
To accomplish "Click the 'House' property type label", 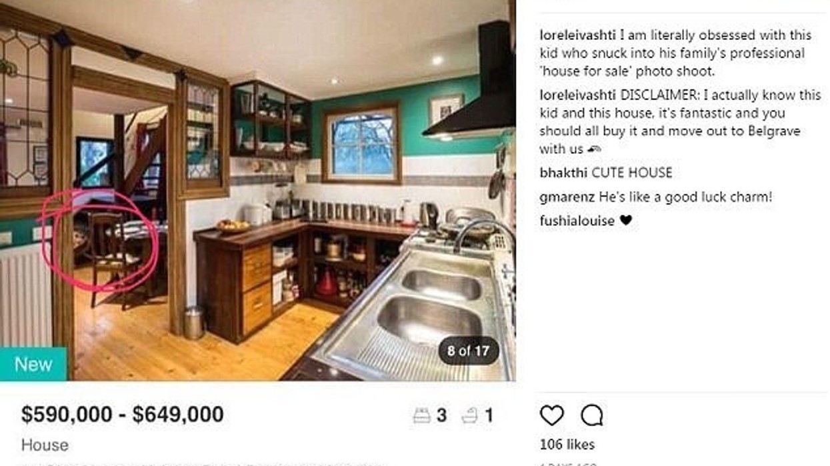I will point(45,445).
